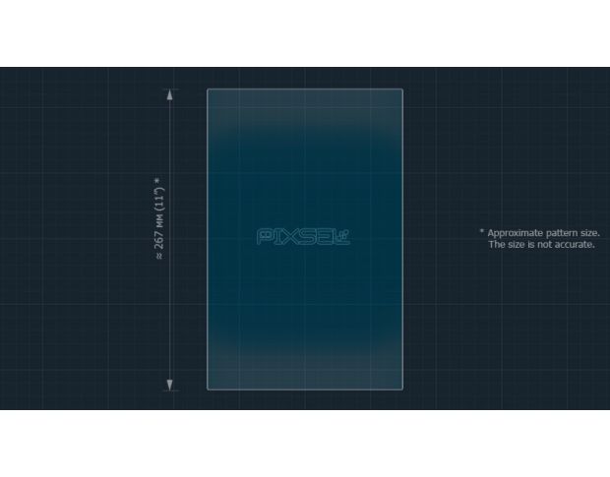Screen dimensions: 610x477
Task: Click the bottom-left corner of the screen protector outline
Action: pyautogui.click(x=209, y=388)
